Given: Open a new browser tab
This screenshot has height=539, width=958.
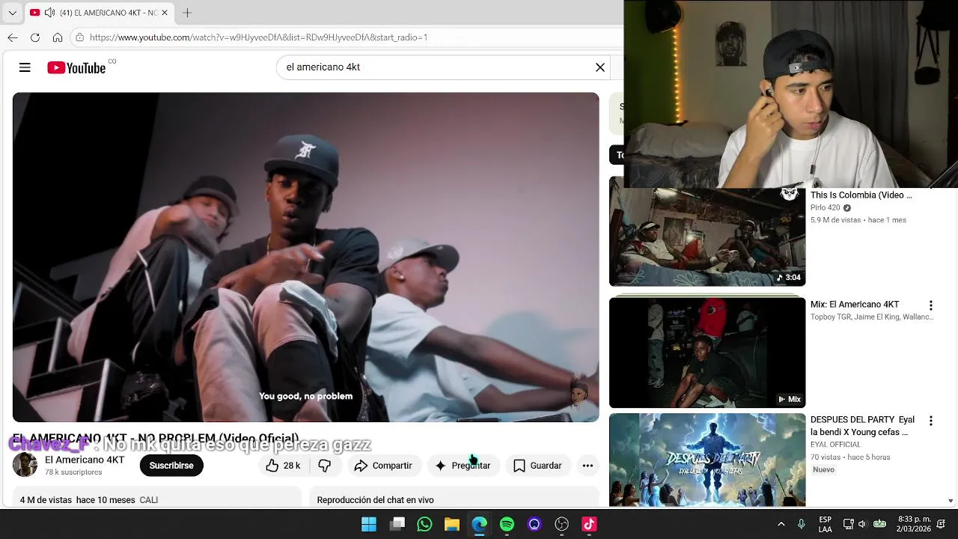Looking at the screenshot, I should tap(187, 13).
